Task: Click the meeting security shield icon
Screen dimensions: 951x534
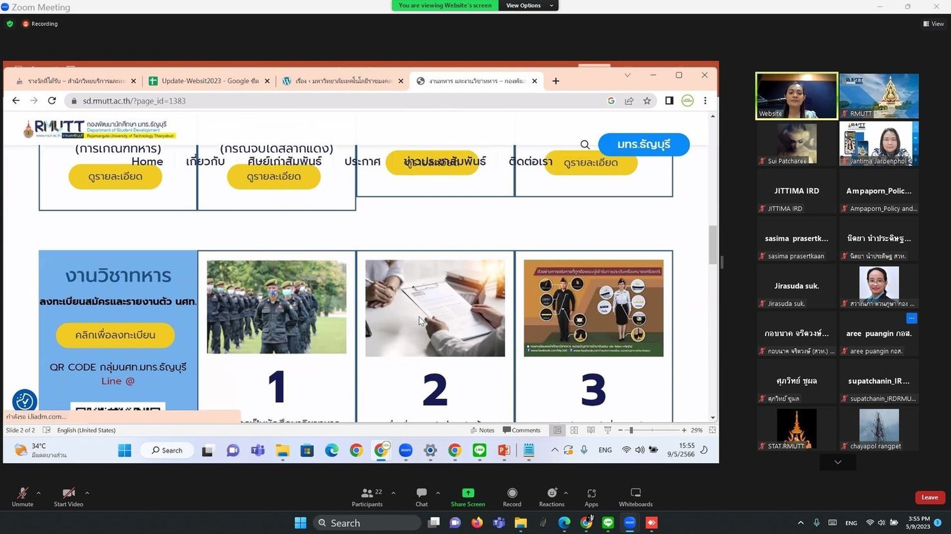Action: [10, 24]
